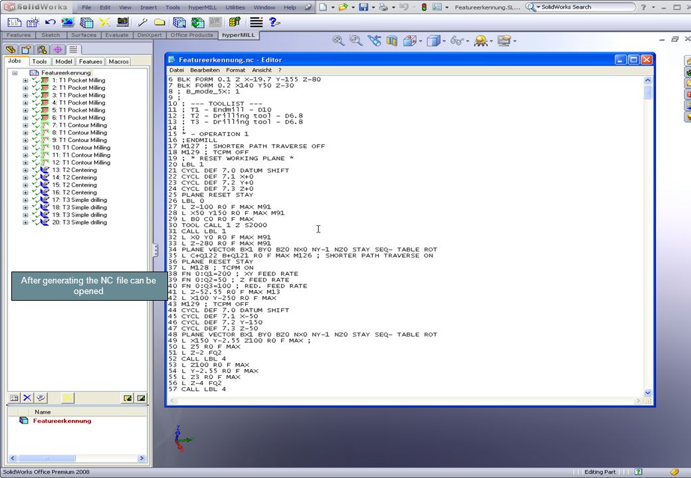
Task: Click the Open folder icon in title toolbar
Action: [343, 7]
